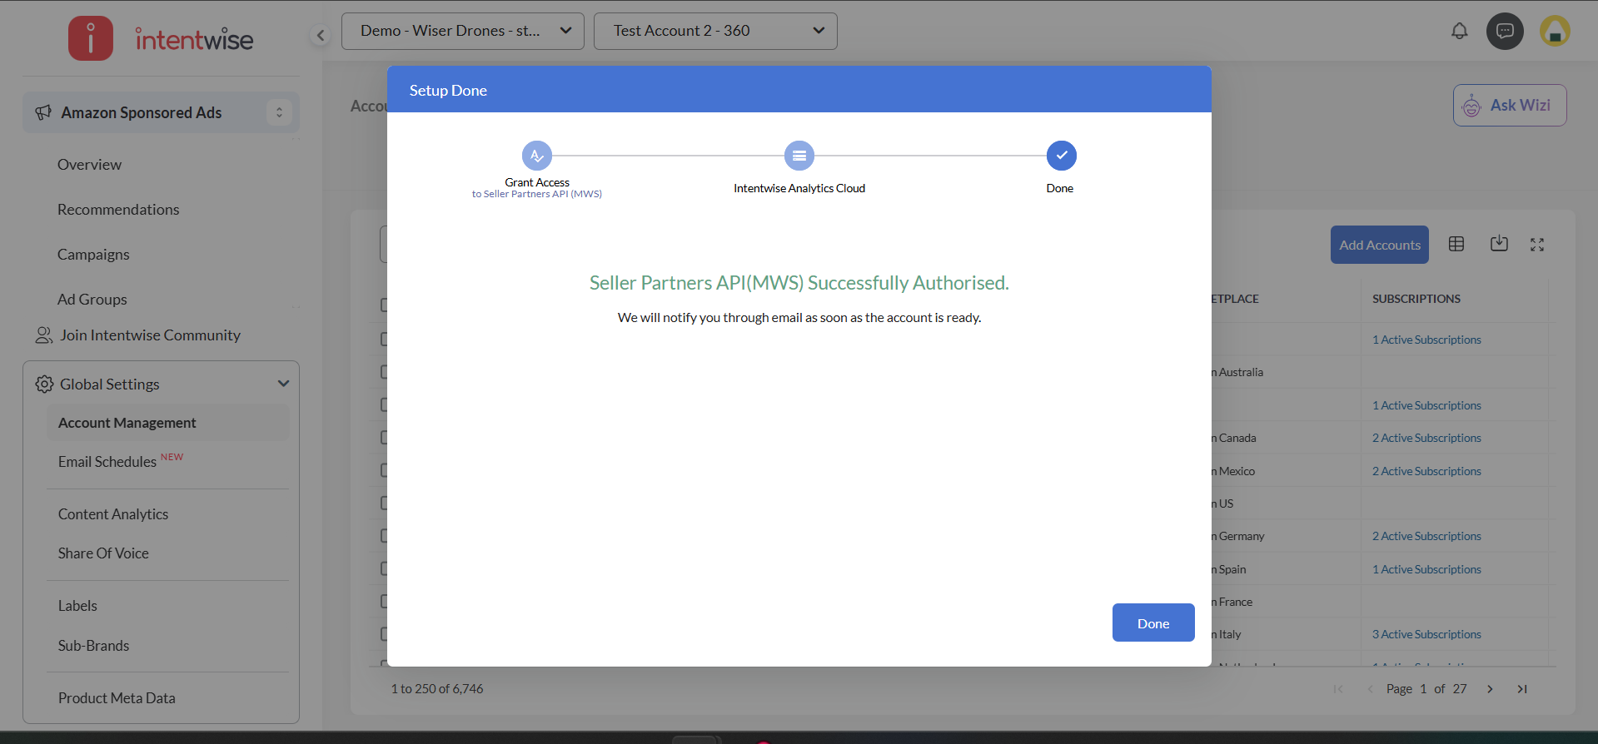Open the 3 Active Subscriptions link
The height and width of the screenshot is (744, 1598).
coord(1426,635)
